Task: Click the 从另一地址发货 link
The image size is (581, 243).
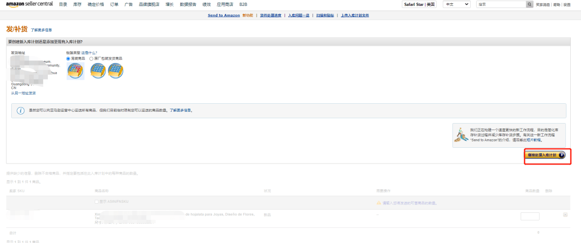Action: point(23,93)
